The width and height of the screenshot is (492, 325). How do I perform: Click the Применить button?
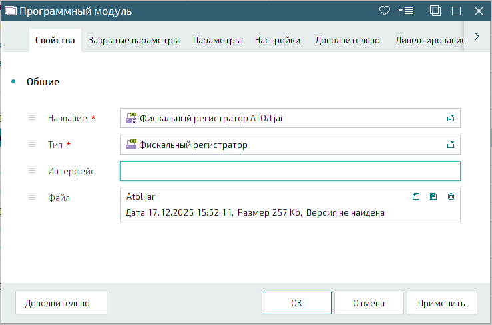[x=441, y=303]
